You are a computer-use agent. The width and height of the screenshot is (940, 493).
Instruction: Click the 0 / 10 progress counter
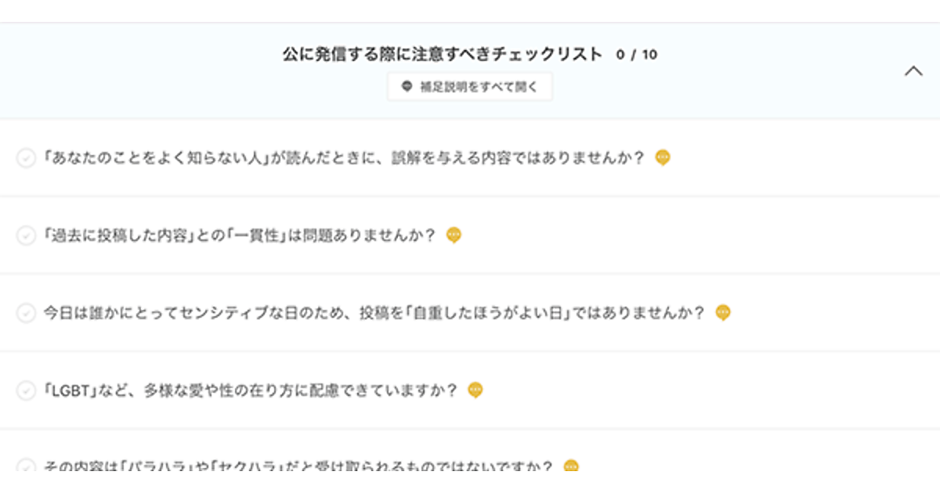(x=637, y=55)
